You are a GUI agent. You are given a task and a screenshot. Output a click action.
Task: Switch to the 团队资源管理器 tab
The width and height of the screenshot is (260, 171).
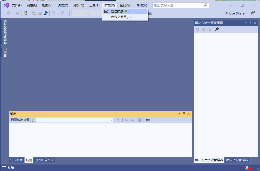point(237,160)
